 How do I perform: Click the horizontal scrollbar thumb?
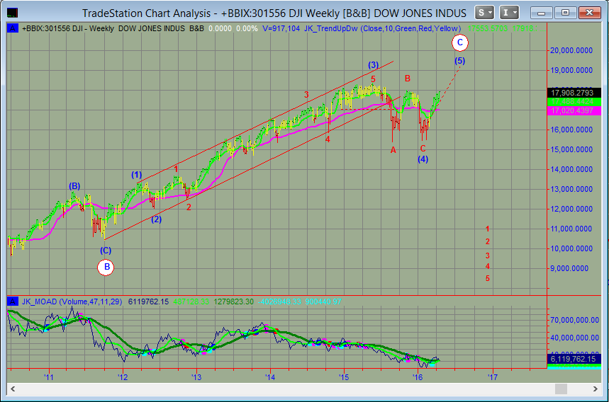coord(561,389)
